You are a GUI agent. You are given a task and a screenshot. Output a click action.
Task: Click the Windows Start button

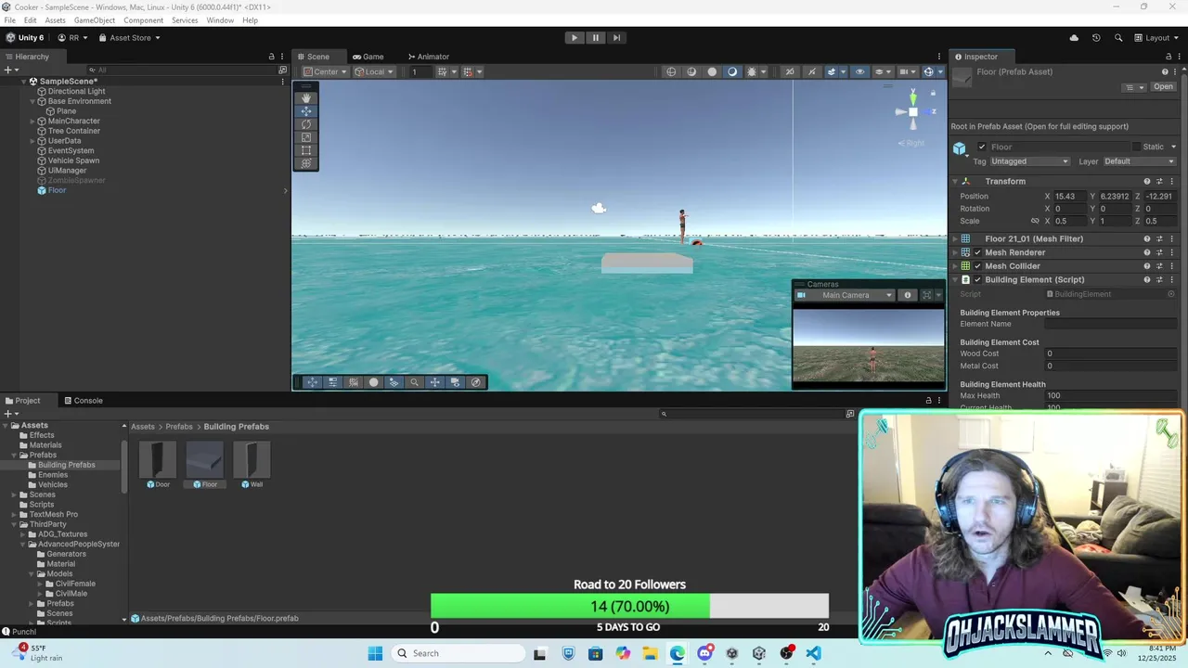[375, 653]
